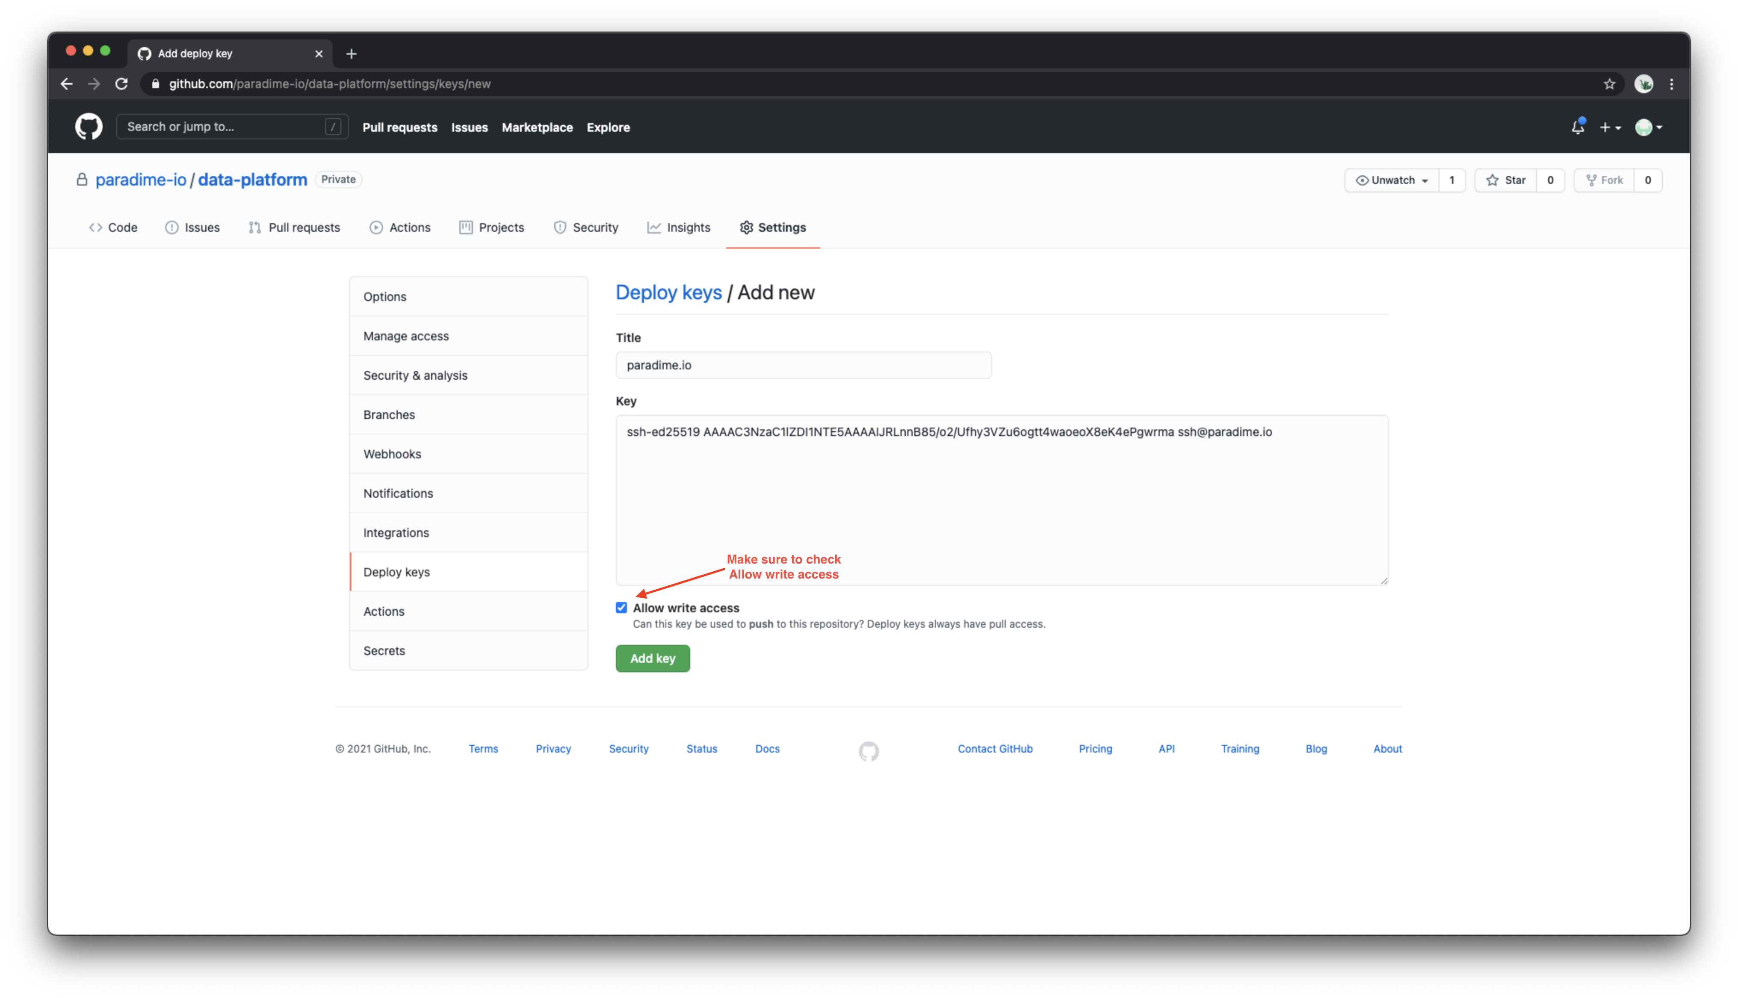Switch to the Insights tab
The width and height of the screenshot is (1738, 998).
pos(678,227)
